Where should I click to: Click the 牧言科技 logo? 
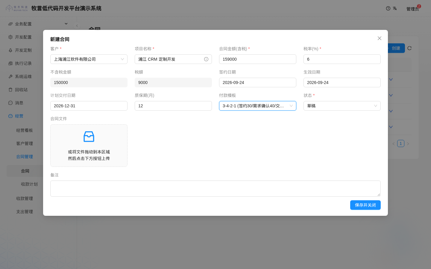pyautogui.click(x=17, y=8)
